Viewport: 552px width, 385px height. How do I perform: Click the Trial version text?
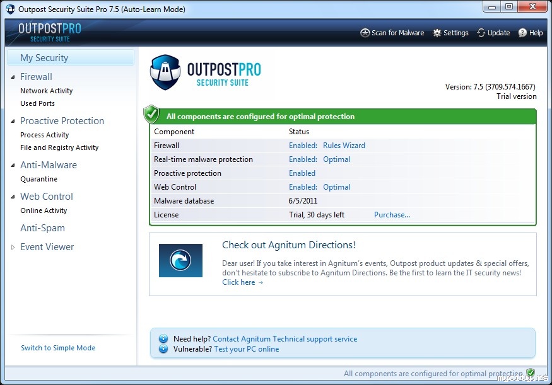(x=517, y=96)
